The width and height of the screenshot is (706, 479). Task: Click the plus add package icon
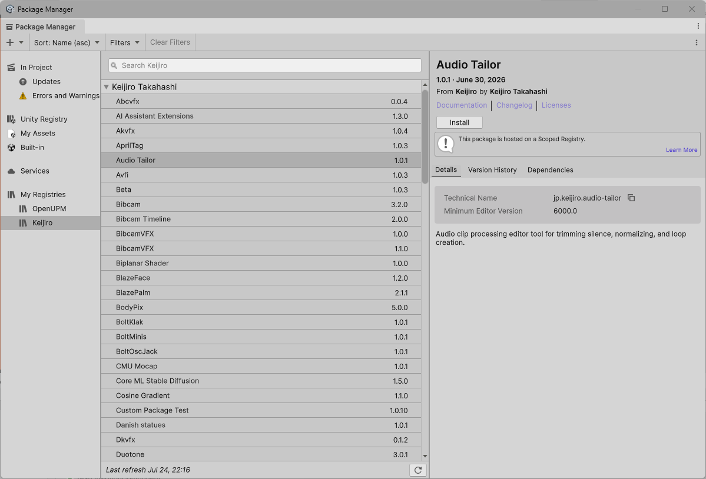click(x=10, y=42)
